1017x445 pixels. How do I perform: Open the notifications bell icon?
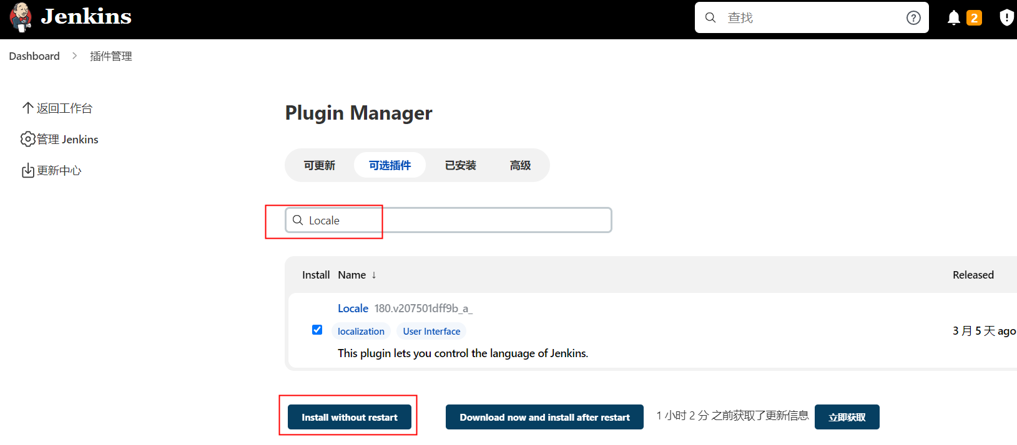point(953,18)
